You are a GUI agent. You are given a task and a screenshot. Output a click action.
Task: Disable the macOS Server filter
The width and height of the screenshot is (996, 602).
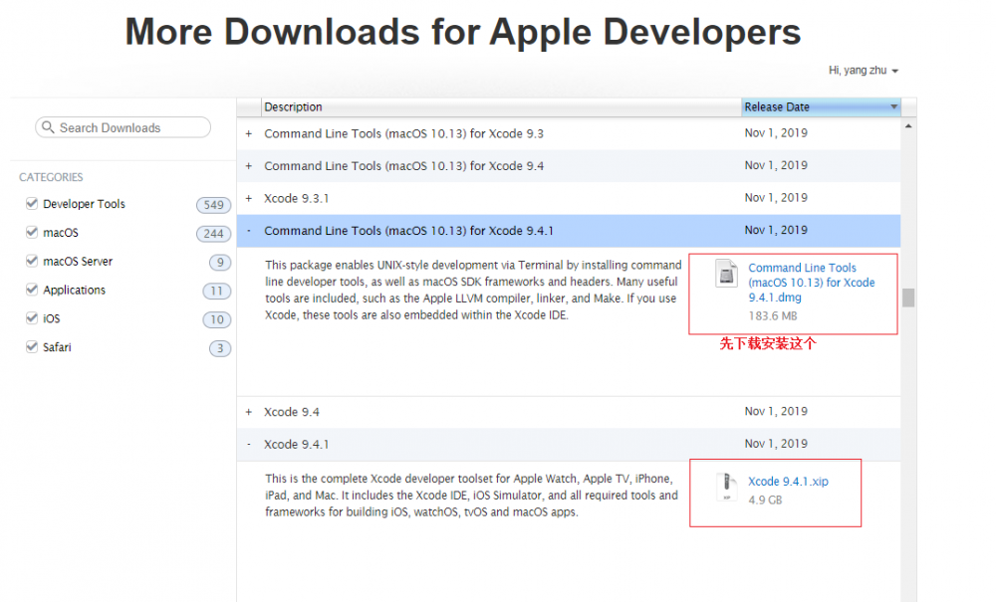tap(31, 261)
